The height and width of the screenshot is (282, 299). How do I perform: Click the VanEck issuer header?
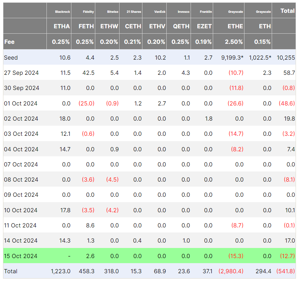(160, 12)
